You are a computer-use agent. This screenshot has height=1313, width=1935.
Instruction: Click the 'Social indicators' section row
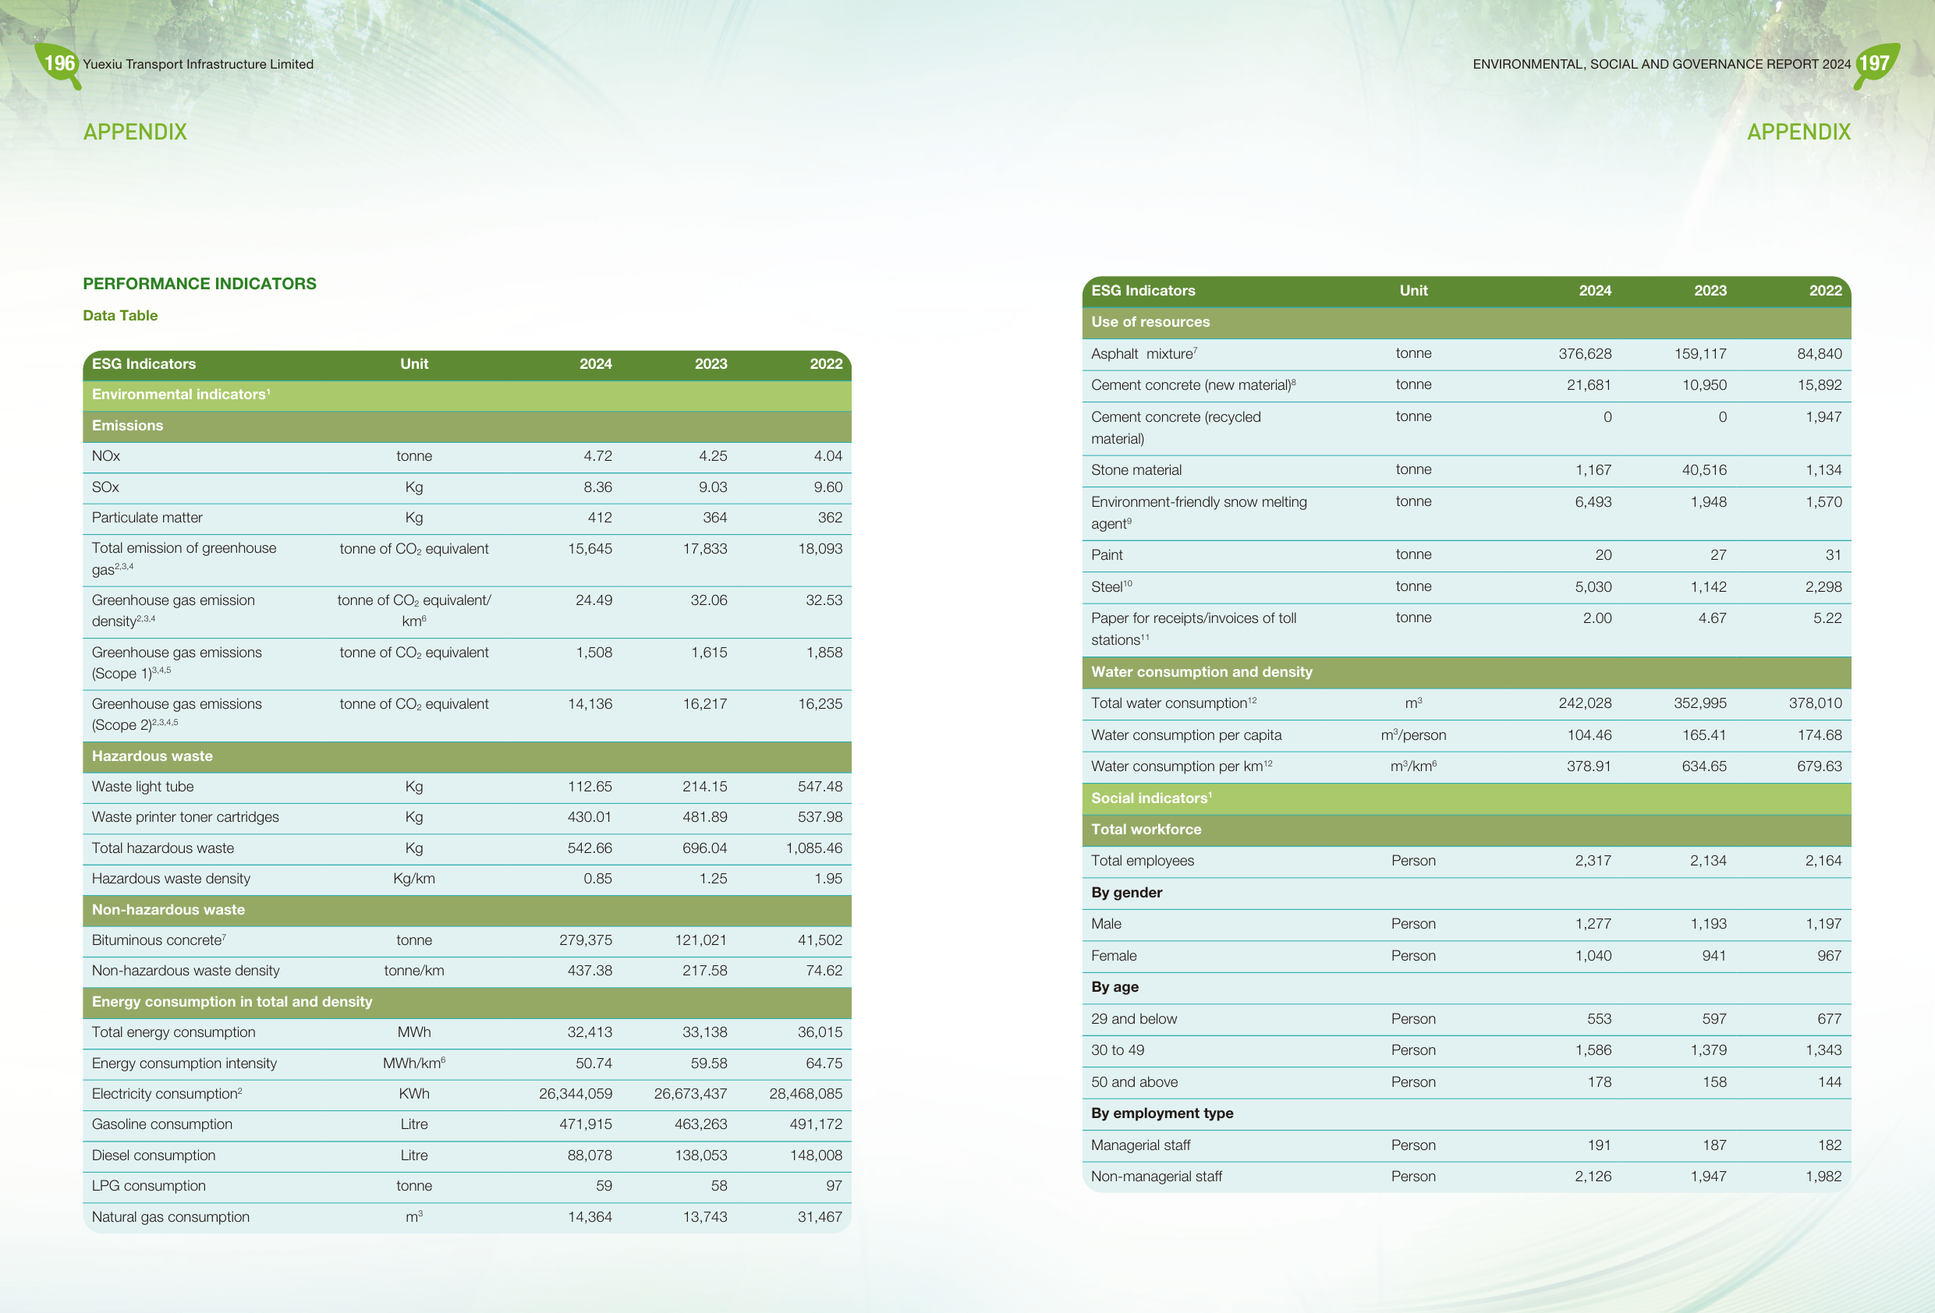click(1466, 798)
